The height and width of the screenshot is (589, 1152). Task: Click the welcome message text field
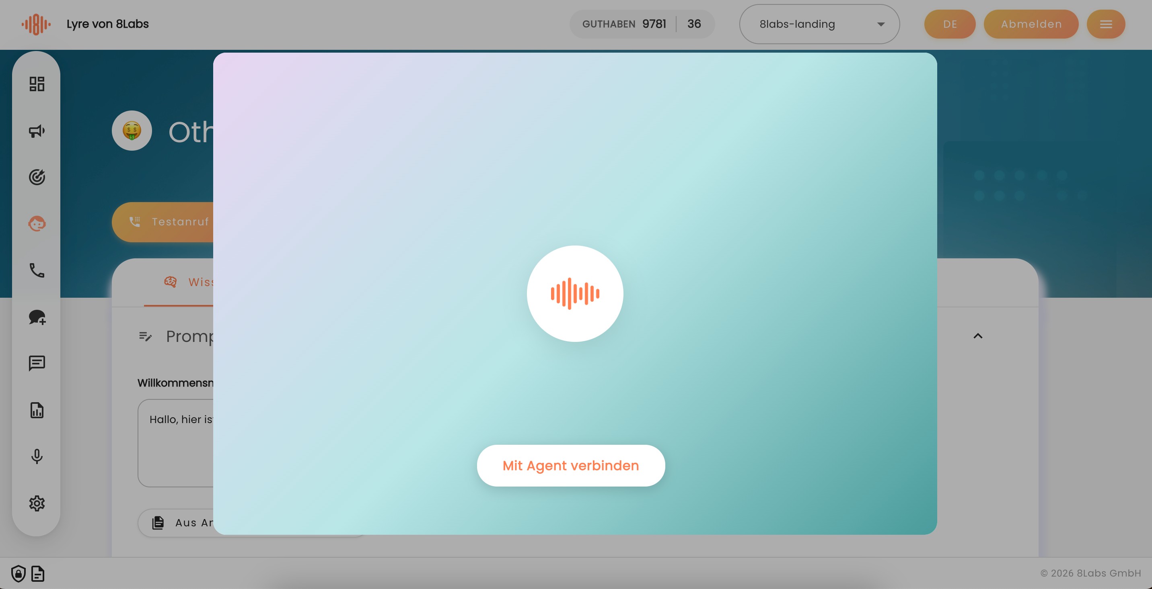coord(176,442)
